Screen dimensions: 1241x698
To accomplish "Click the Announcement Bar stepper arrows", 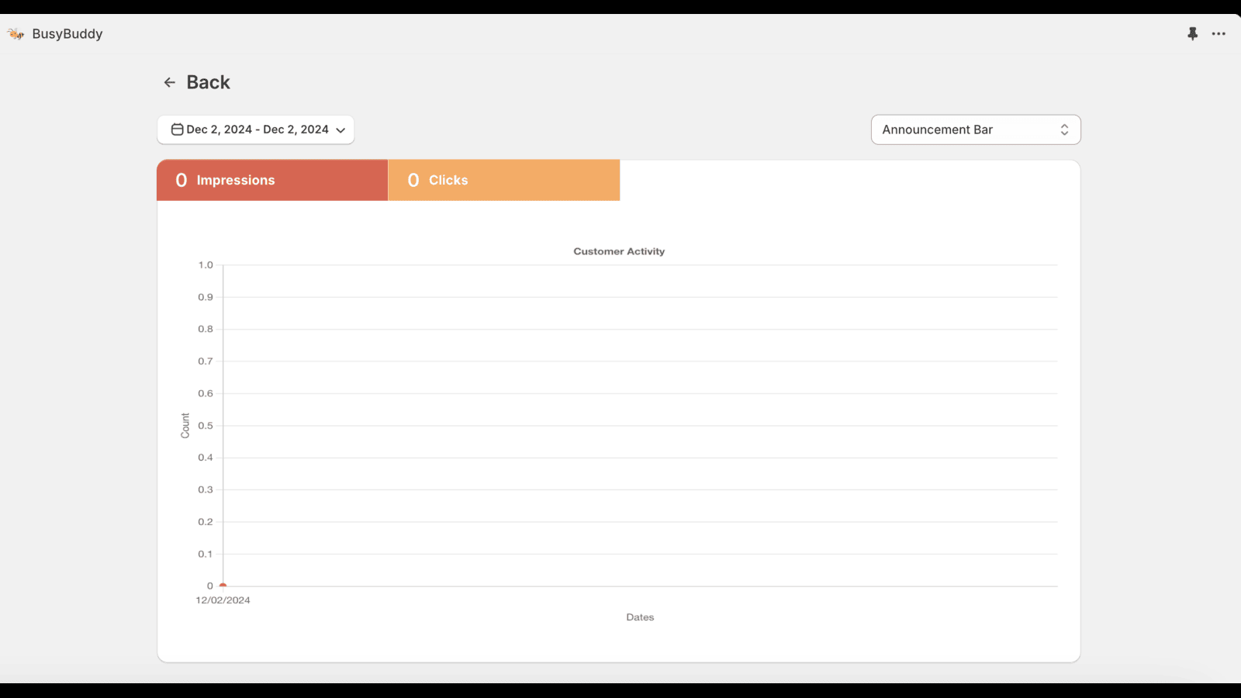I will [1066, 130].
